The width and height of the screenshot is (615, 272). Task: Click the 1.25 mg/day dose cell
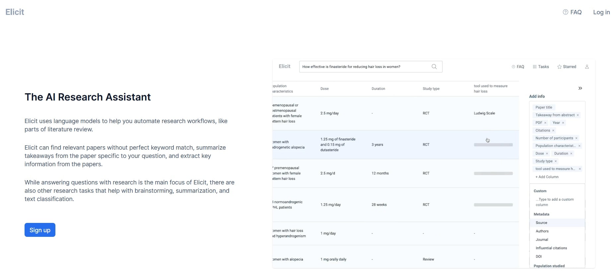click(330, 205)
